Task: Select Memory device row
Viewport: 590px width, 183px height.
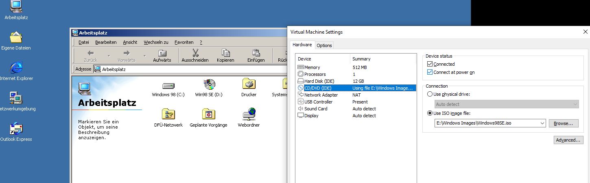Action: [356, 67]
